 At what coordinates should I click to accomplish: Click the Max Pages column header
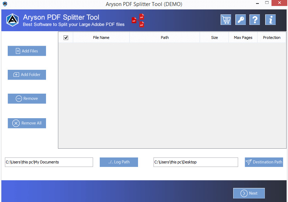243,38
